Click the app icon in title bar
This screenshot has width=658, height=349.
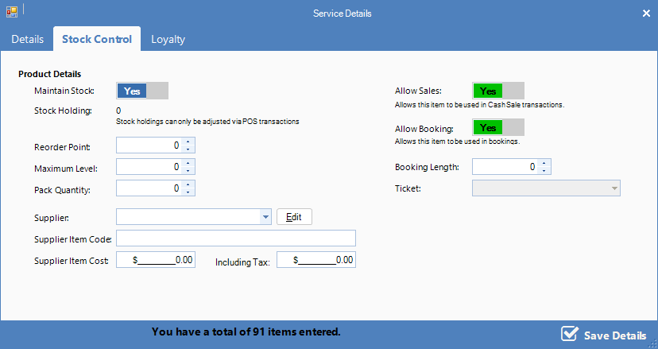(x=12, y=13)
